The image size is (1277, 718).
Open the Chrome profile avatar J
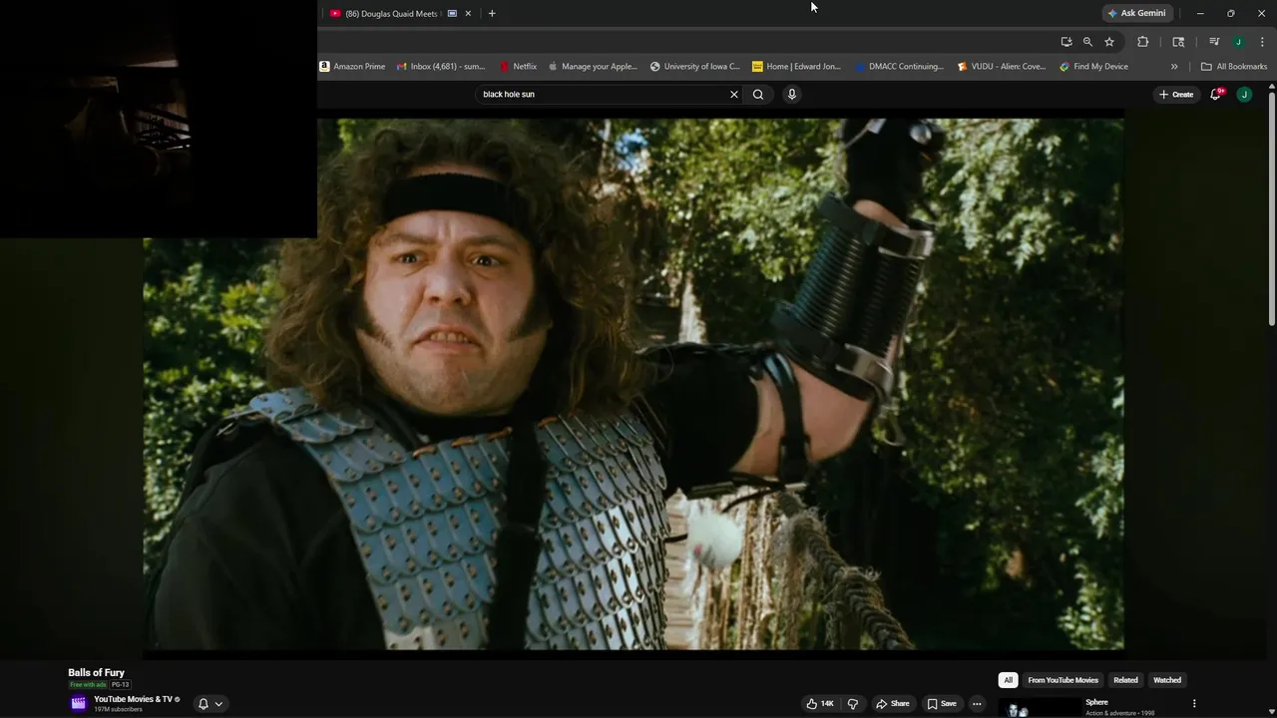click(x=1238, y=42)
